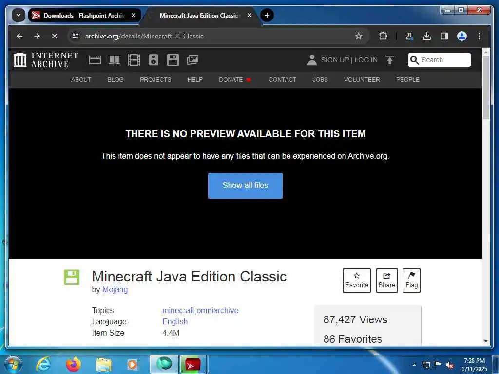Image resolution: width=499 pixels, height=374 pixels.
Task: Launch Internet Explorer from taskbar
Action: pyautogui.click(x=43, y=364)
